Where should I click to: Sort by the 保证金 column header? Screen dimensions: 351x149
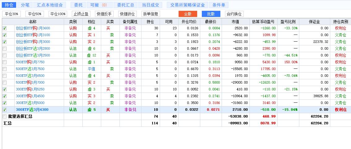point(314,22)
